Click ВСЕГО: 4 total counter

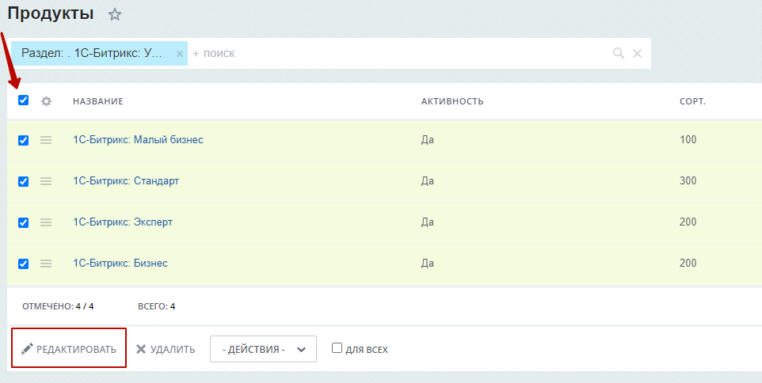[157, 307]
